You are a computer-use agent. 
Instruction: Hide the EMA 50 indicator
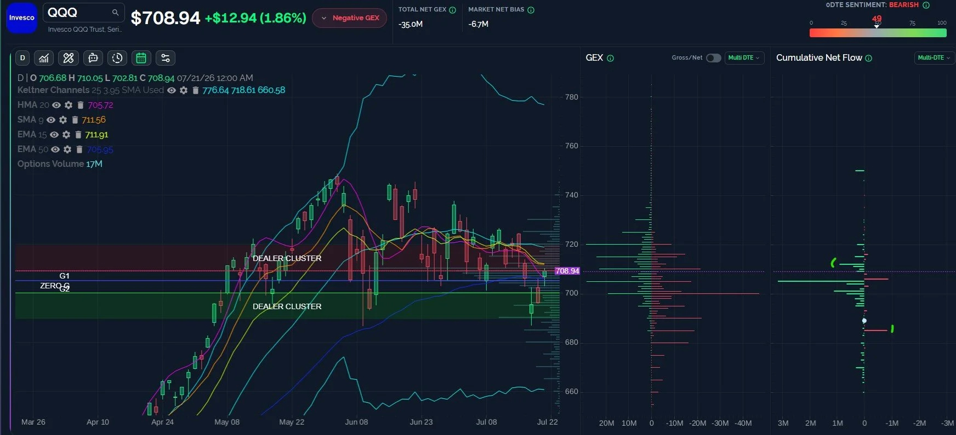[55, 149]
